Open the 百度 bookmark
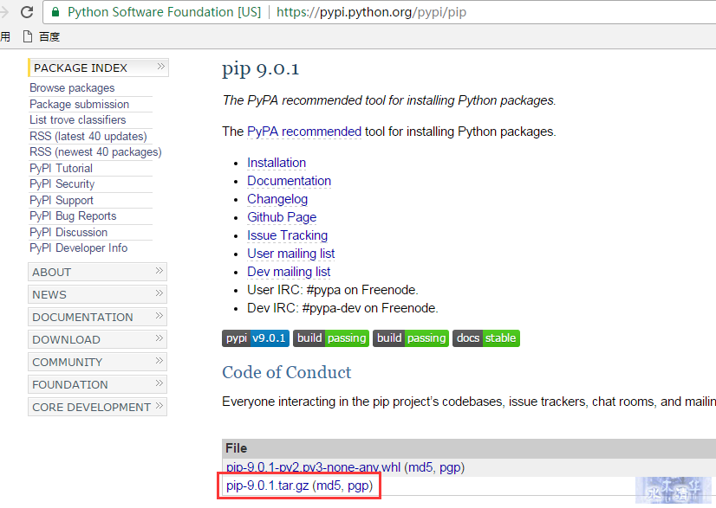The height and width of the screenshot is (508, 716). (x=42, y=36)
